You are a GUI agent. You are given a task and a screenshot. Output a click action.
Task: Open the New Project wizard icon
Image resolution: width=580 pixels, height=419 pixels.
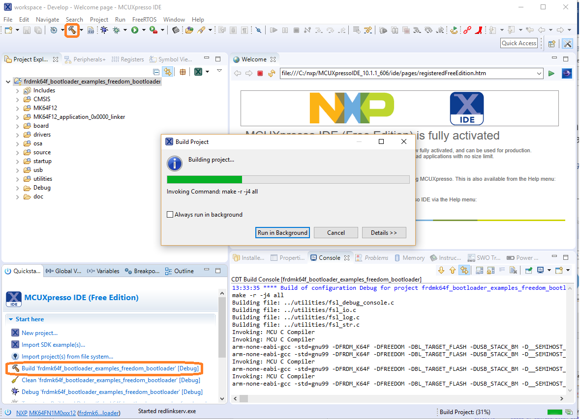click(8, 30)
